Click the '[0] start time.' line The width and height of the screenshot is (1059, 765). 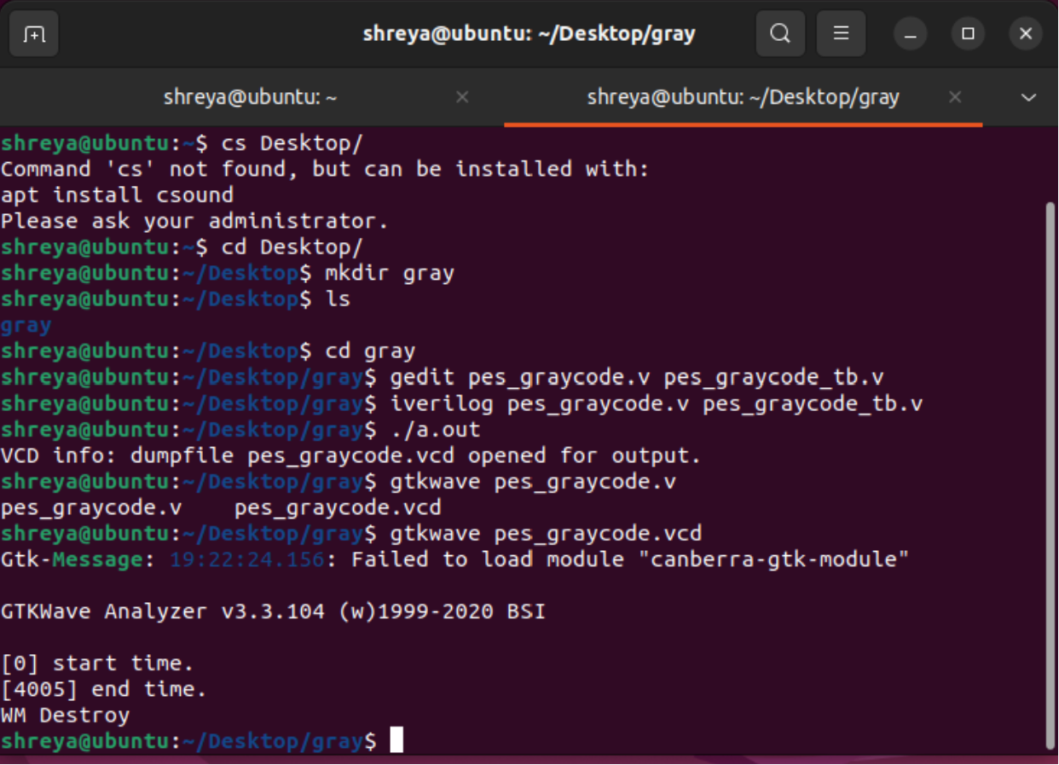(98, 663)
